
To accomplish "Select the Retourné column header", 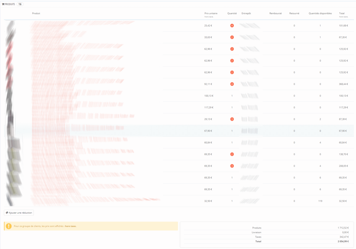I will pyautogui.click(x=294, y=14).
